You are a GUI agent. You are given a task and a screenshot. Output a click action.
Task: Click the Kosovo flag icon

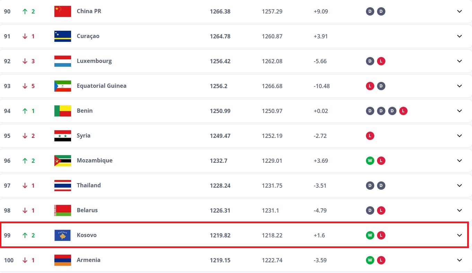pos(63,235)
